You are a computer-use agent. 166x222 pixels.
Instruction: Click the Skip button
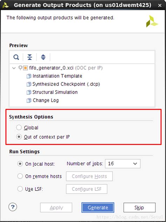(x=139, y=208)
